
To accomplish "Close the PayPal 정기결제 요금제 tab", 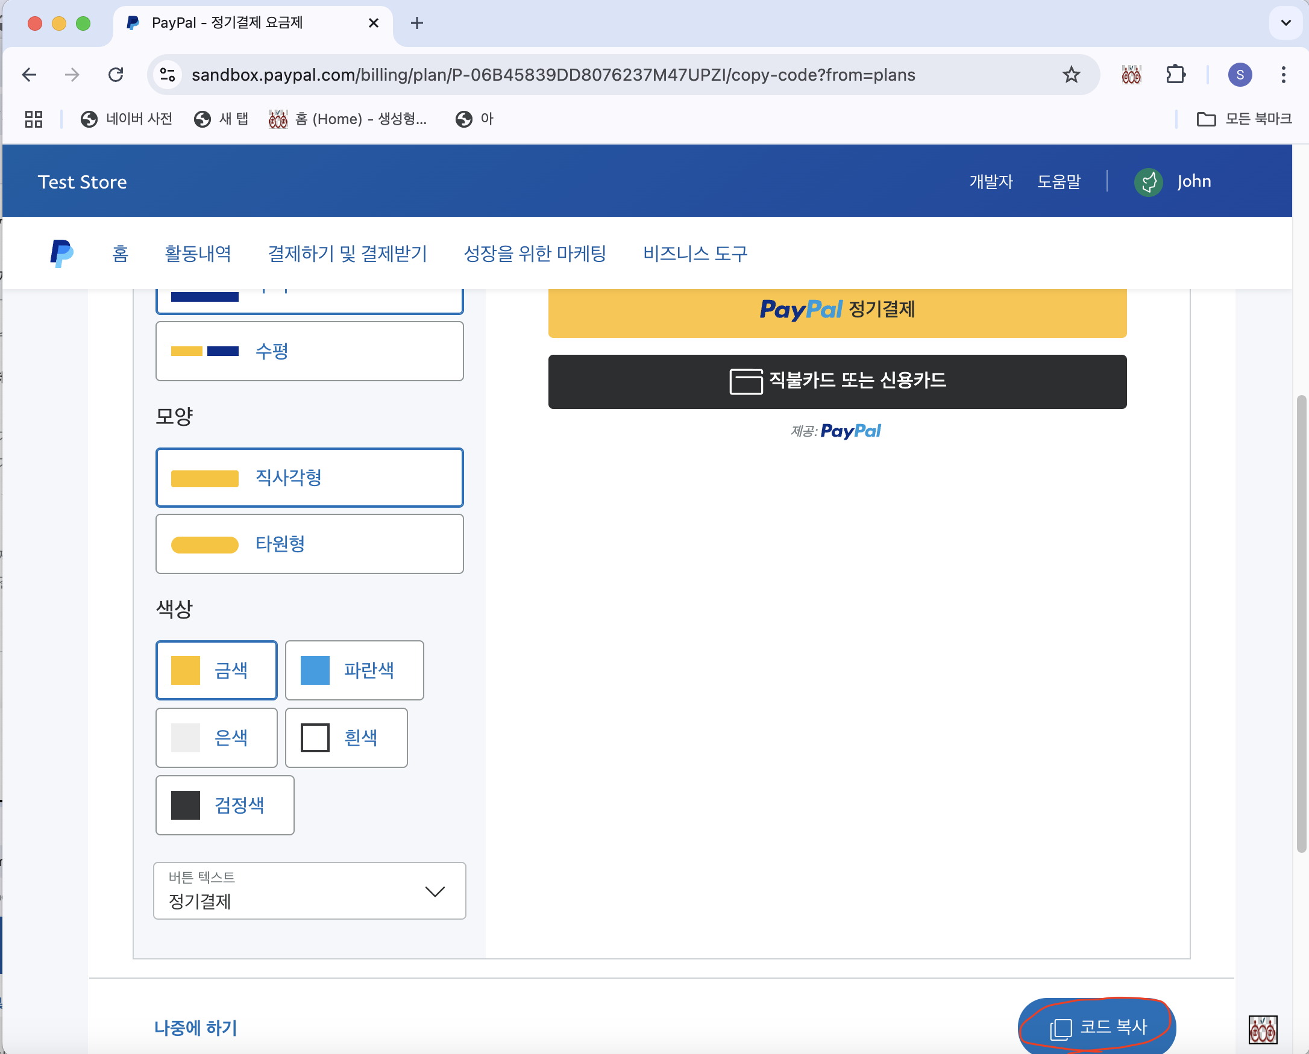I will (x=374, y=23).
